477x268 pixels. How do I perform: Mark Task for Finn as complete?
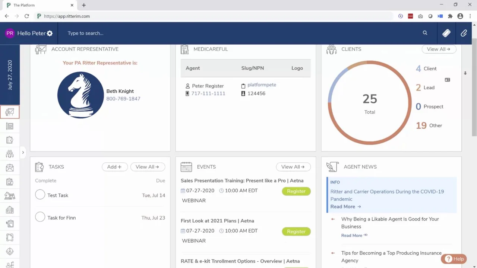coord(40,217)
